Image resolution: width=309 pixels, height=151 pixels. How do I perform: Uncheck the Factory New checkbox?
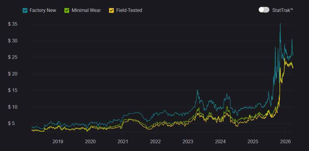click(x=25, y=10)
